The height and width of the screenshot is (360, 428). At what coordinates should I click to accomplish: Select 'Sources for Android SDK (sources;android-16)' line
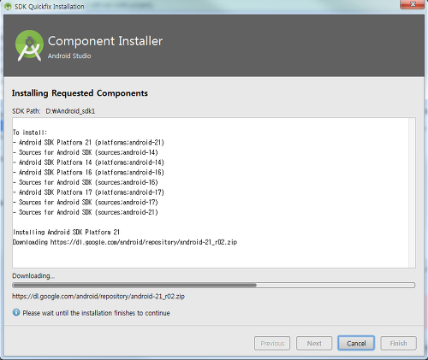click(x=86, y=182)
